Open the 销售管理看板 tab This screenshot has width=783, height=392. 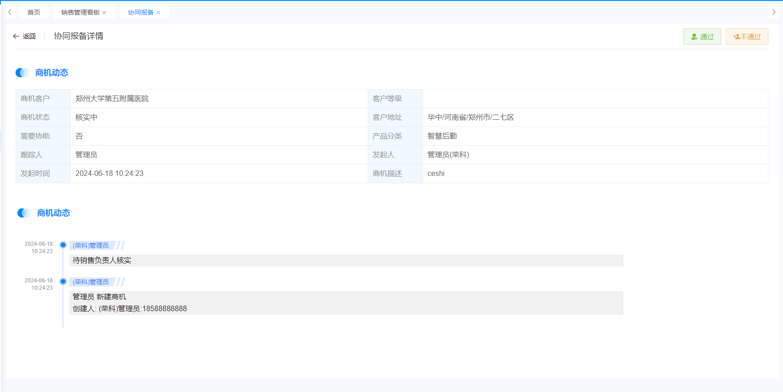[80, 13]
